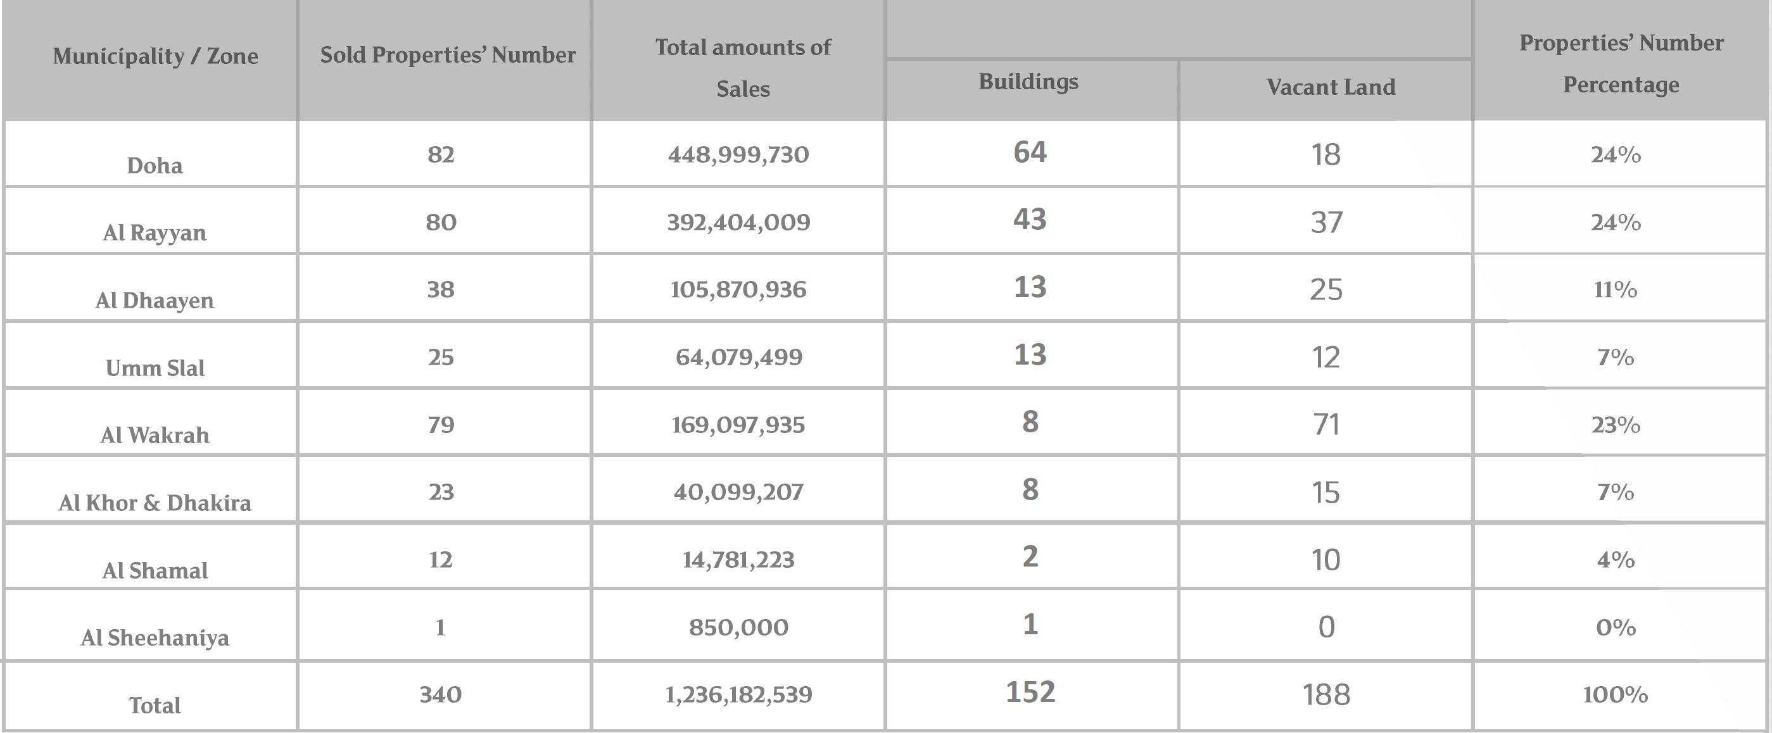Image resolution: width=1772 pixels, height=733 pixels.
Task: Click the Total row label
Action: 155,706
